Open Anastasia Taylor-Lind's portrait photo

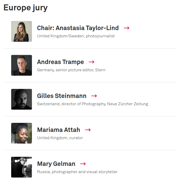22,31
